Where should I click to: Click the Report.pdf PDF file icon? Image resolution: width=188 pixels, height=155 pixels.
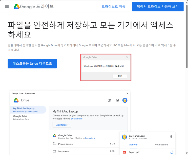(124, 152)
